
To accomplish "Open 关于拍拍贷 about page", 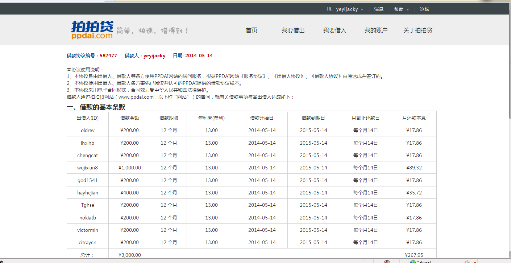I will point(417,30).
